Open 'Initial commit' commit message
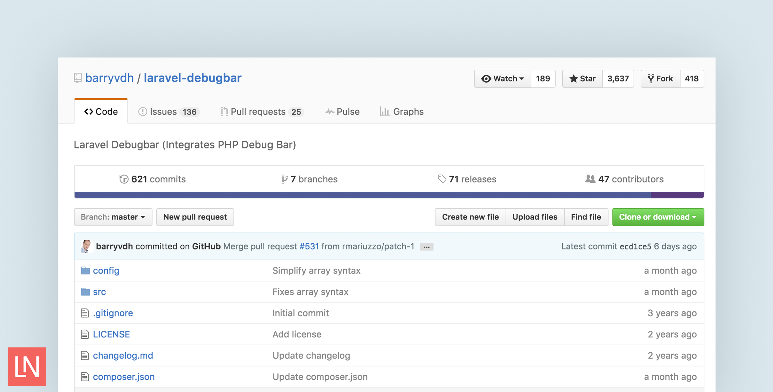This screenshot has height=392, width=773. tap(301, 313)
